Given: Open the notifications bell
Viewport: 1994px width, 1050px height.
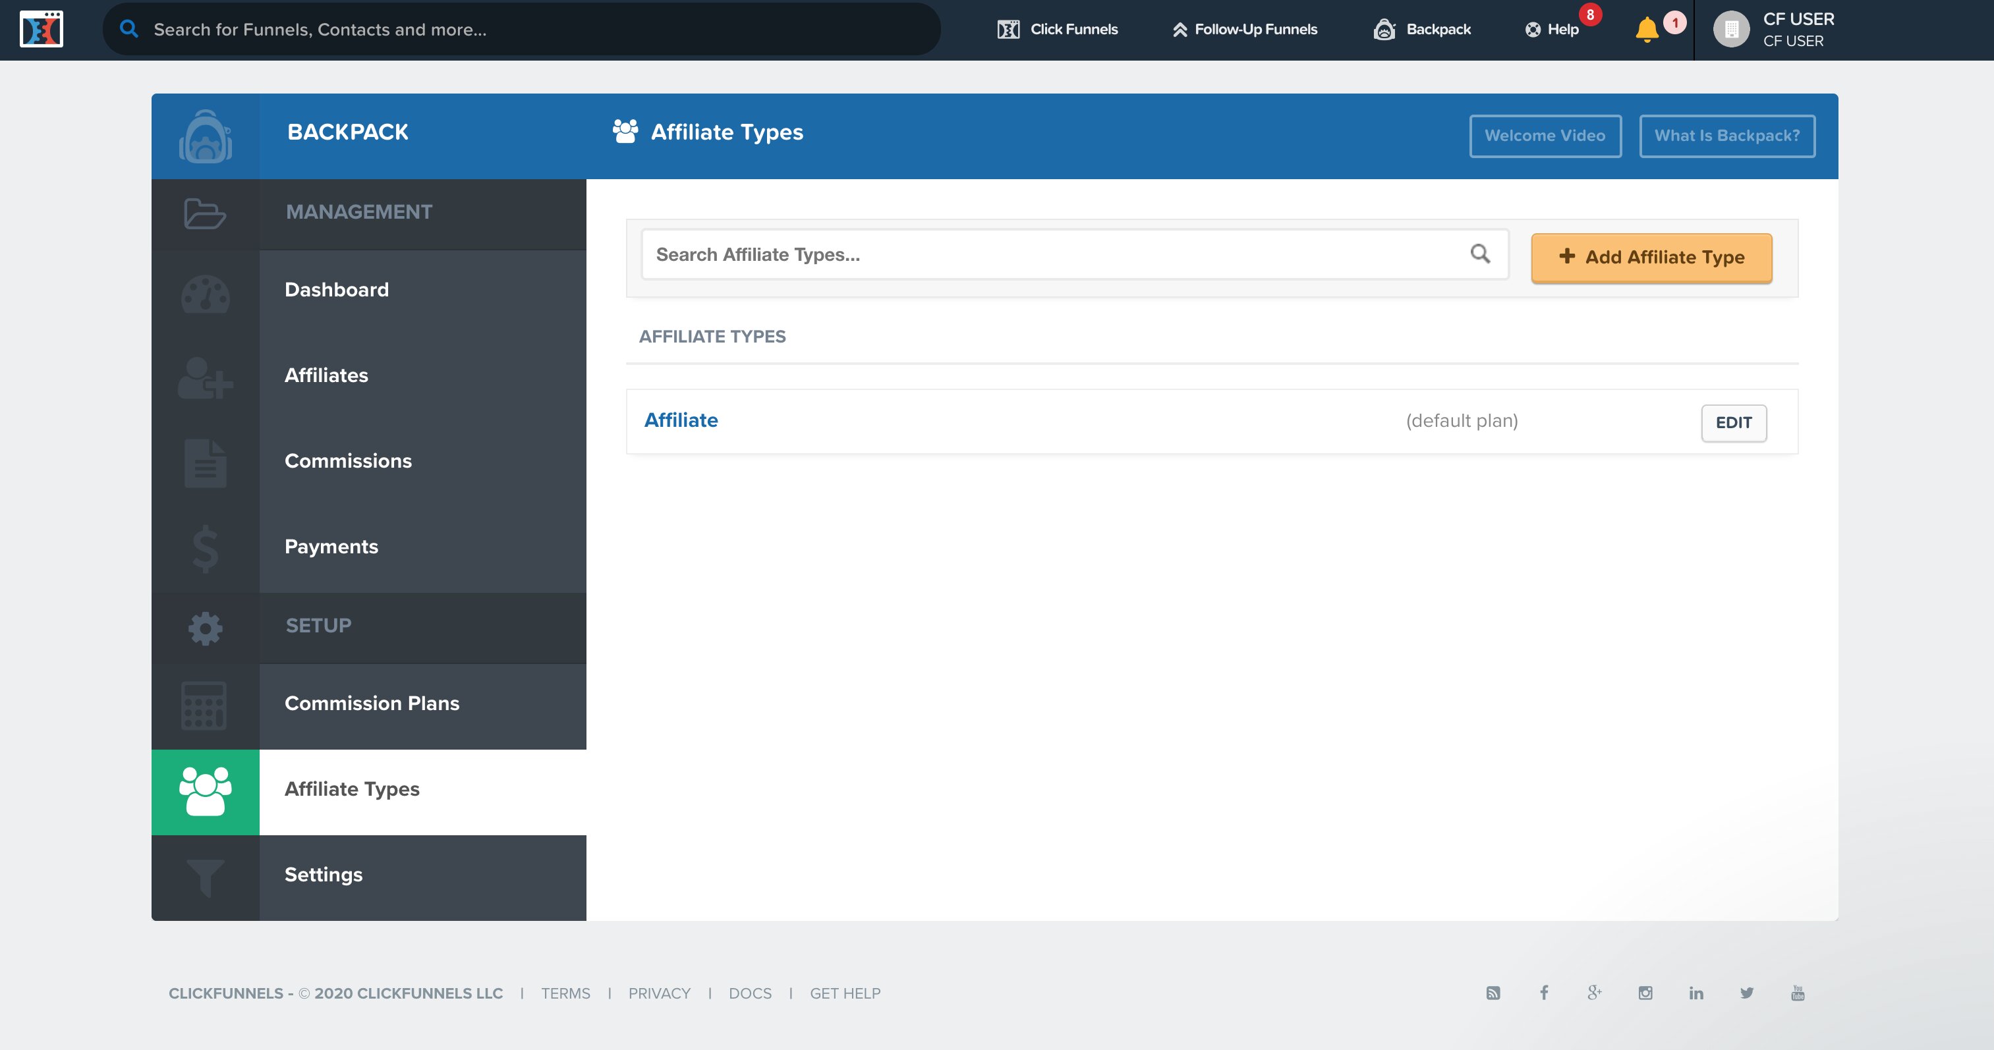Looking at the screenshot, I should pyautogui.click(x=1647, y=28).
